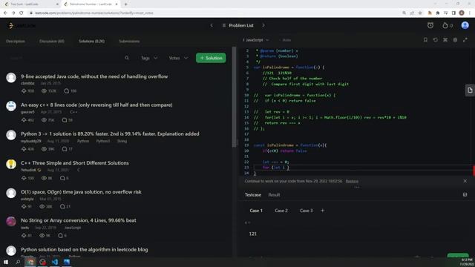Click the Restore link for previous code
This screenshot has width=475, height=267.
pyautogui.click(x=352, y=181)
